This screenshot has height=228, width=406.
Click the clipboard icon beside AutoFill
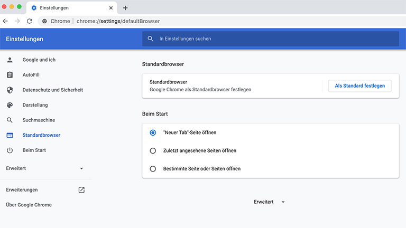[x=10, y=75]
